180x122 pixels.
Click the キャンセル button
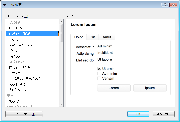click(x=164, y=114)
